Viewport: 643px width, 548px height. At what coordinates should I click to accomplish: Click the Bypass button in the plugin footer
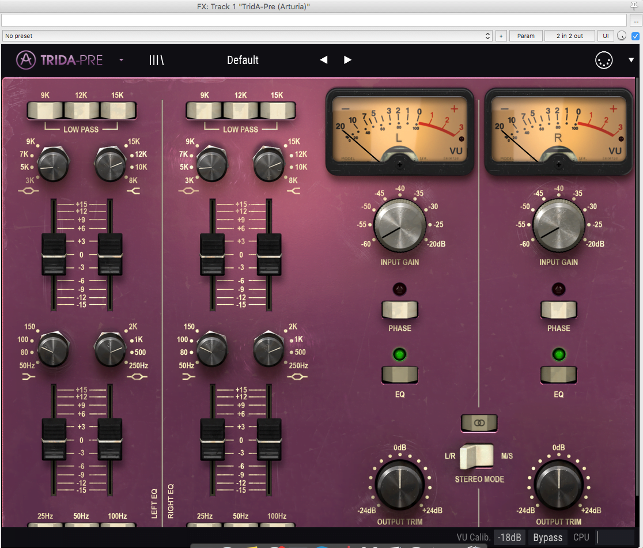547,537
